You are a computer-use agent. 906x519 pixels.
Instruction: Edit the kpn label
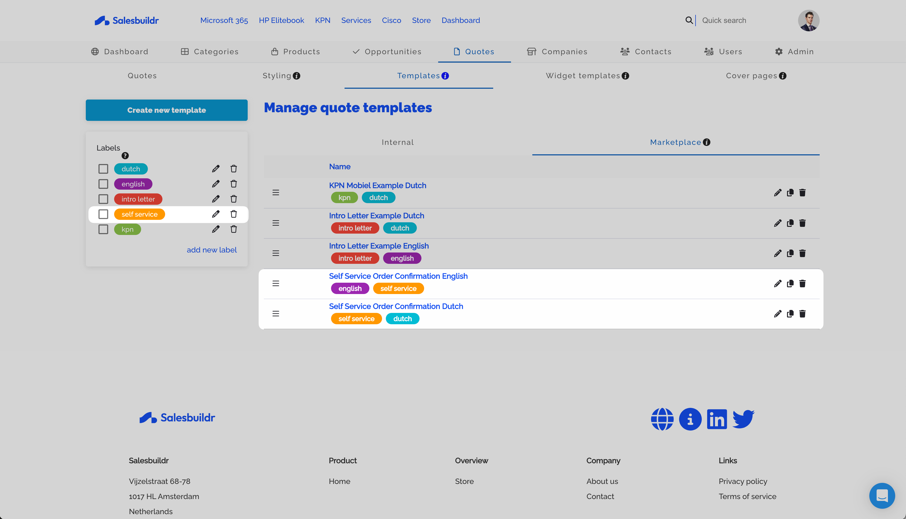pos(216,229)
